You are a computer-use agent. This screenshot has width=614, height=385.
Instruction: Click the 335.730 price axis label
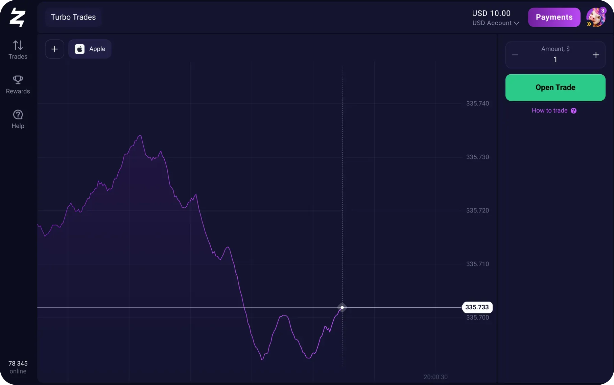click(477, 157)
